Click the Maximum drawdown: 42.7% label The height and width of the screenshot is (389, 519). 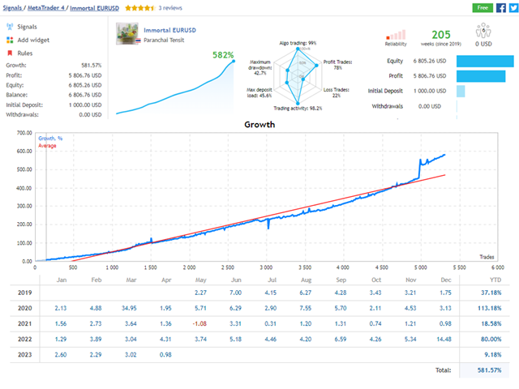[x=260, y=67]
